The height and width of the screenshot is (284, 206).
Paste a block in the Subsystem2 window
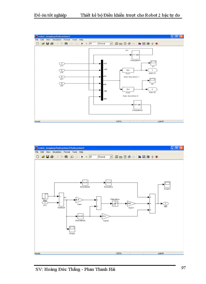coord(66,43)
